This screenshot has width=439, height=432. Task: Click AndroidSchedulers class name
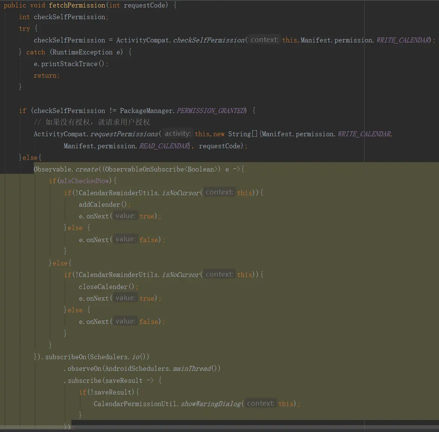[137, 369]
